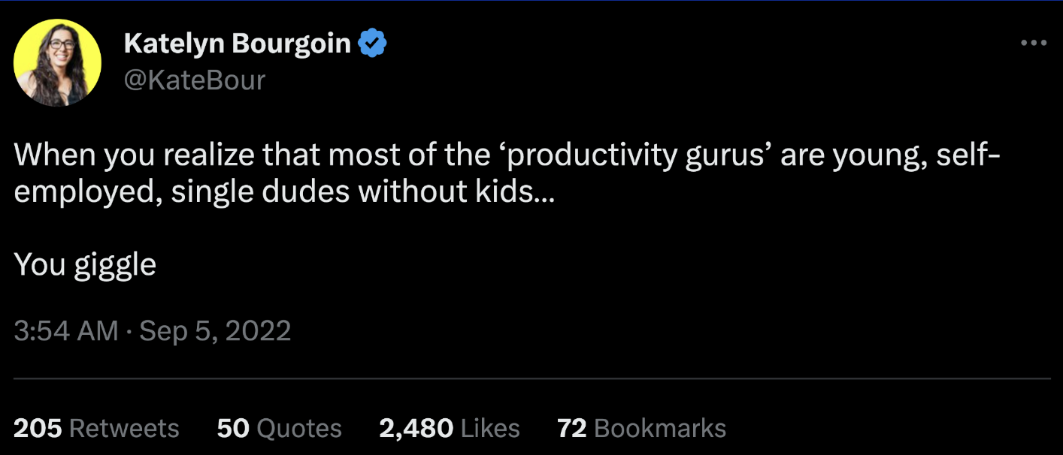Open the 50 Quotes list
1063x455 pixels.
232,429
